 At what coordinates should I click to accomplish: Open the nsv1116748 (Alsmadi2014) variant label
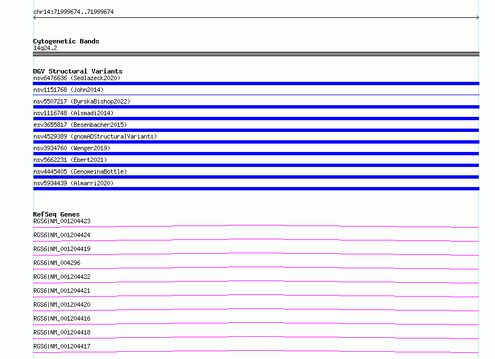pos(73,113)
